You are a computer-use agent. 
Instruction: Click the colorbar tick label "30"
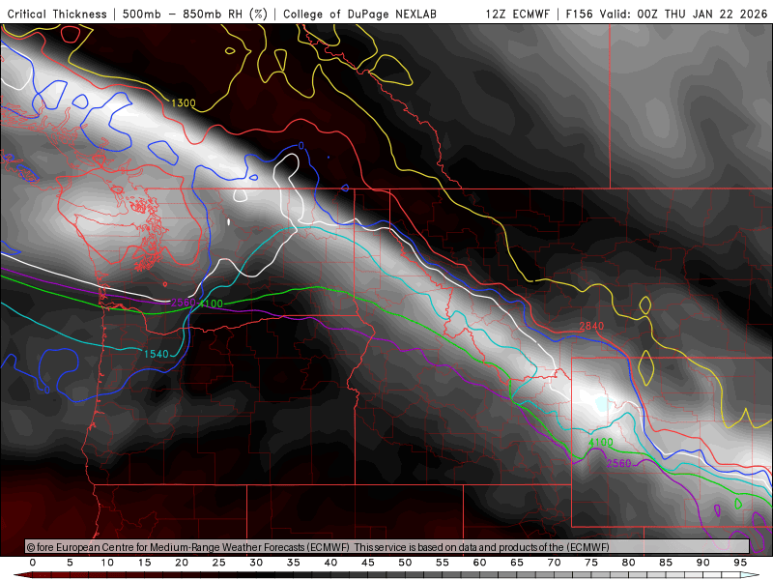[x=256, y=563]
